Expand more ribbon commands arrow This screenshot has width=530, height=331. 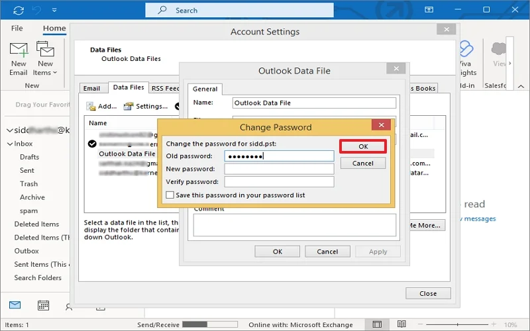click(509, 63)
